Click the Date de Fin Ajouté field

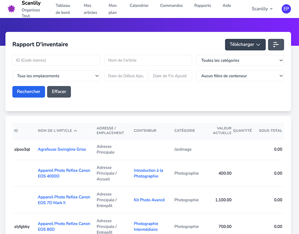170,76
